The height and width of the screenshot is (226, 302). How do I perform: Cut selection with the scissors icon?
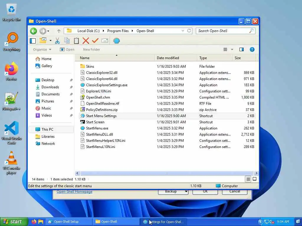coord(57,41)
